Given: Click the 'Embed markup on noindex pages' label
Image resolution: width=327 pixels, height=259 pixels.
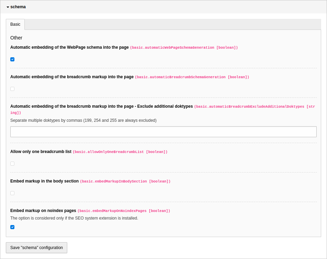Looking at the screenshot, I should (x=43, y=211).
